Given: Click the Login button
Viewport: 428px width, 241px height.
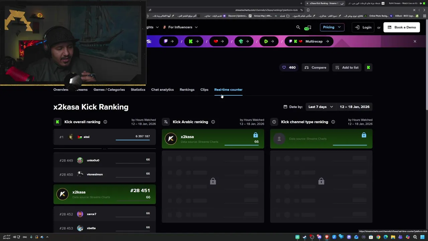Looking at the screenshot, I should (363, 27).
